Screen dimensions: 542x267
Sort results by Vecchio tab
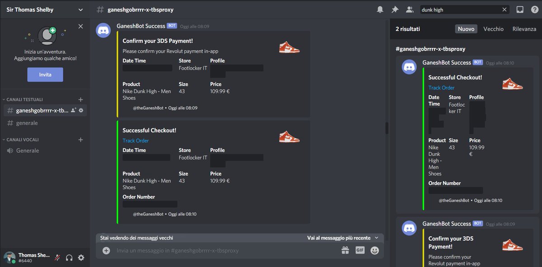[x=493, y=29]
